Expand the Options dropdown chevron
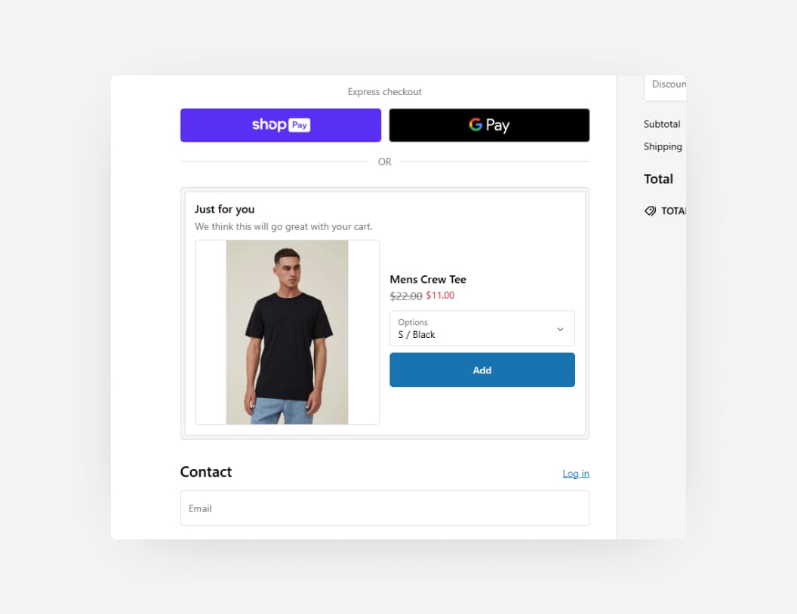This screenshot has height=614, width=797. (560, 329)
